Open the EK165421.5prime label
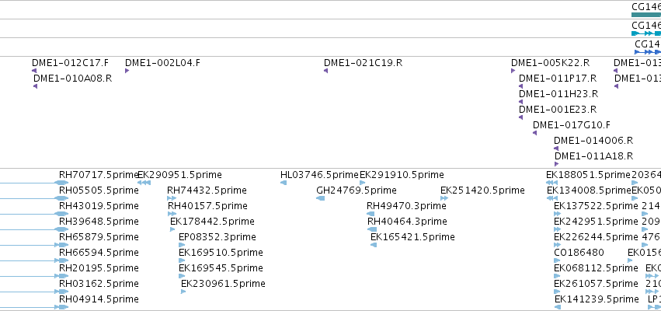The width and height of the screenshot is (661, 311). click(x=412, y=237)
